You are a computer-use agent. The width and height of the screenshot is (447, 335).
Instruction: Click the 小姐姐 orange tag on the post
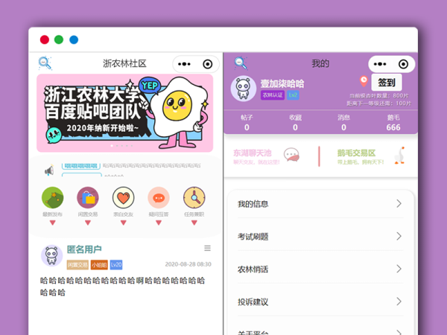coord(99,265)
